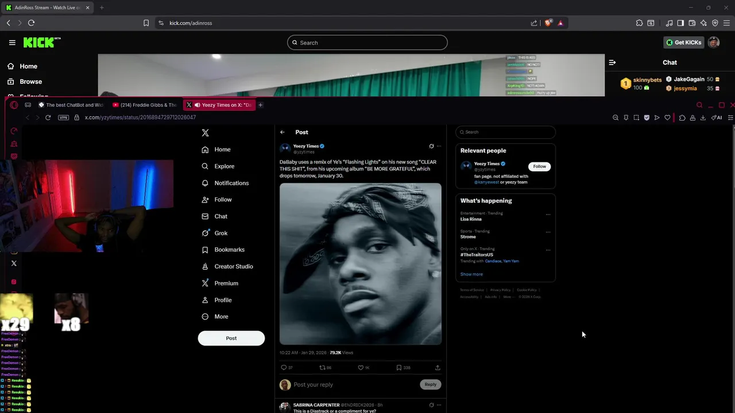This screenshot has width=735, height=413.
Task: Open Lisa Rinna trend options ellipsis
Action: [548, 215]
